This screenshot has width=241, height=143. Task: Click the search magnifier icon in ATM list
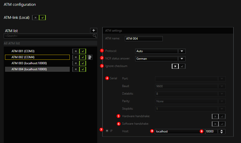[x=95, y=36]
